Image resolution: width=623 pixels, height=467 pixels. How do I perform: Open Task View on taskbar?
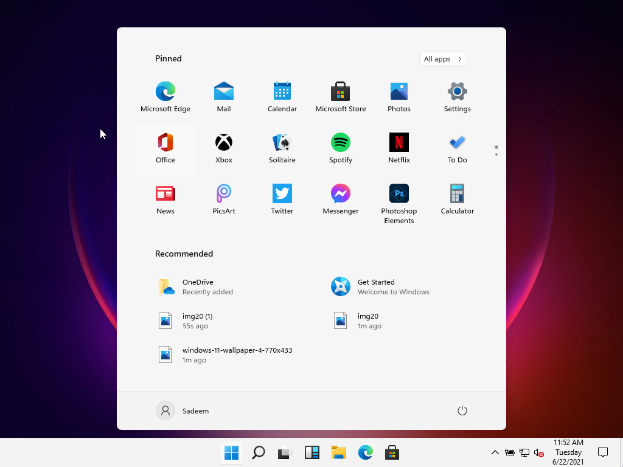[285, 452]
